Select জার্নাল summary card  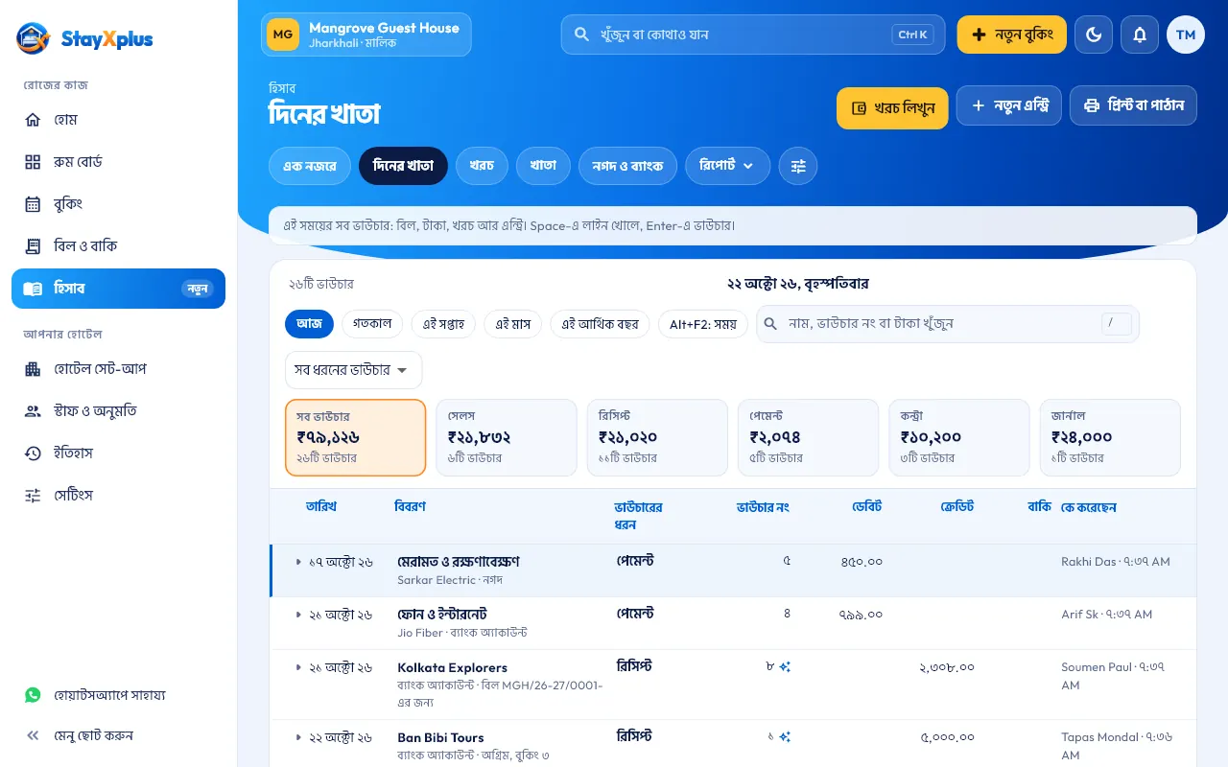pyautogui.click(x=1110, y=437)
